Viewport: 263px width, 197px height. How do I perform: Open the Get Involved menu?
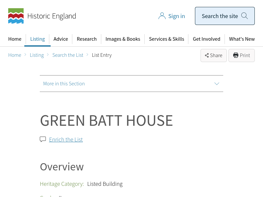pos(206,39)
